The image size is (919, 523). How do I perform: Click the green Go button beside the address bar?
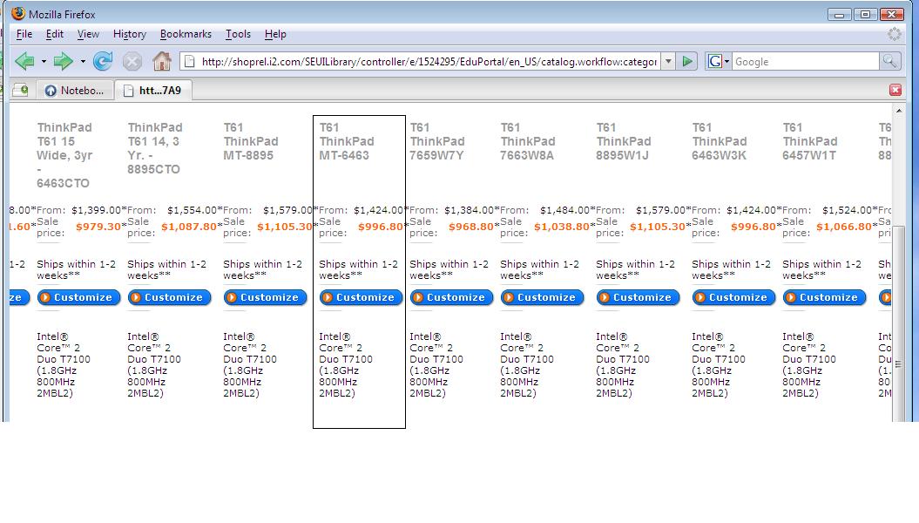[687, 61]
